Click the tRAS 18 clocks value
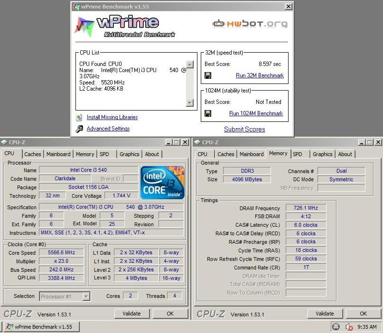 coord(306,250)
